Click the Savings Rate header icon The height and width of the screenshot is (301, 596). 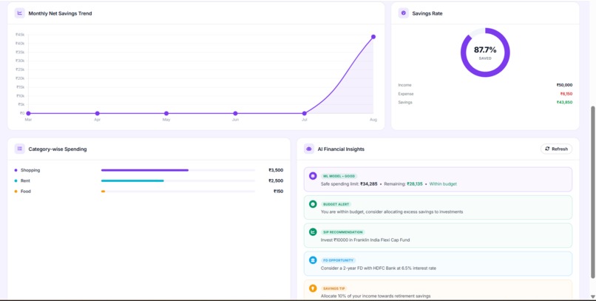click(403, 13)
